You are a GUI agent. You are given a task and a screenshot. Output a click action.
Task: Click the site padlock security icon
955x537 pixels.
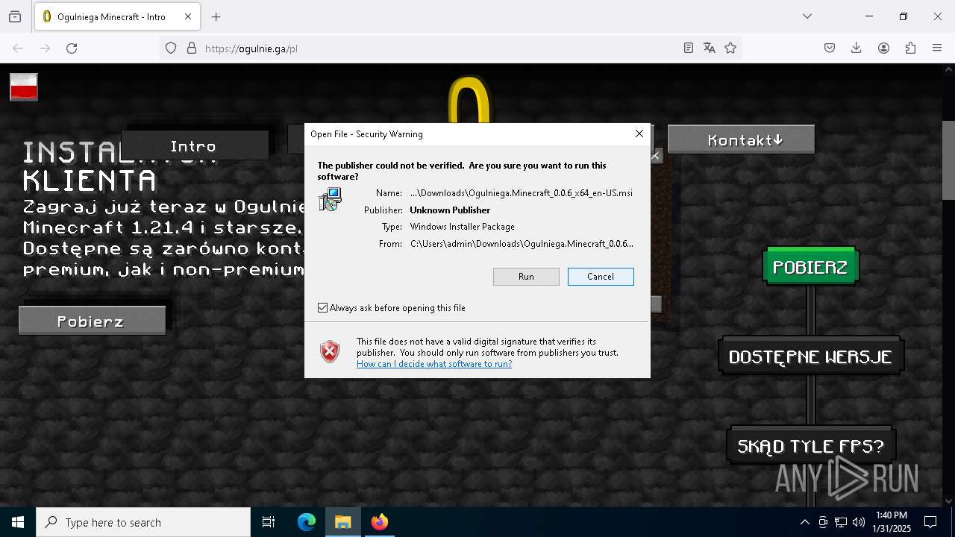tap(192, 48)
